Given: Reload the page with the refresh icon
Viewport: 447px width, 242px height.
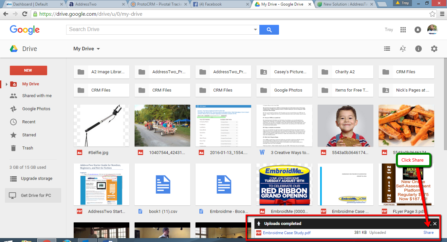Looking at the screenshot, I should coord(25,14).
